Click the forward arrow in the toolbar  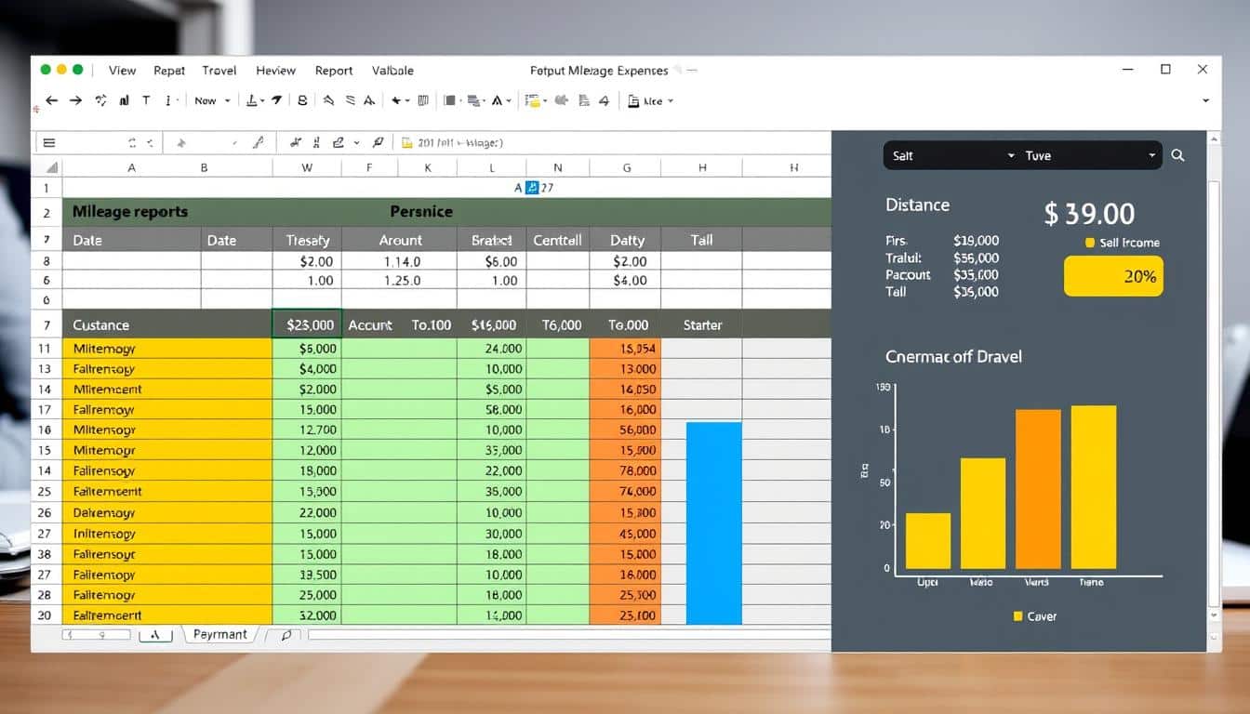pos(75,100)
